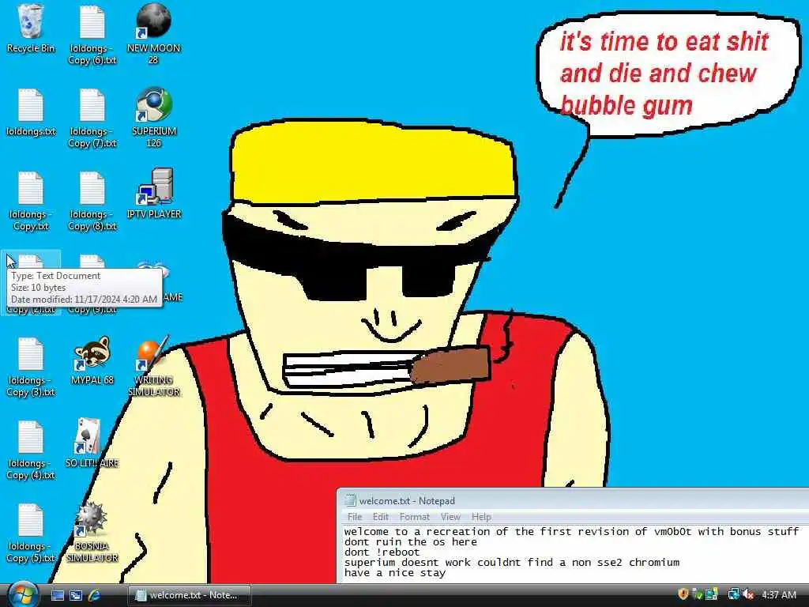Click the 'have a nice stay' line
This screenshot has width=809, height=607.
point(395,573)
